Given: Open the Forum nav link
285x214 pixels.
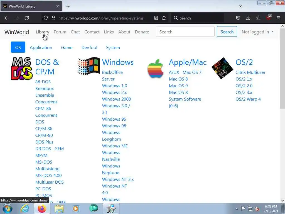Looking at the screenshot, I should 60,32.
